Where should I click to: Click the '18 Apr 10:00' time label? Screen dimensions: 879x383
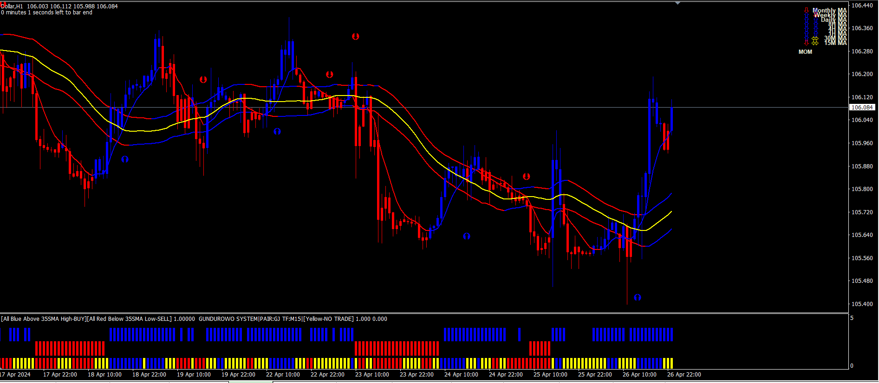(104, 375)
